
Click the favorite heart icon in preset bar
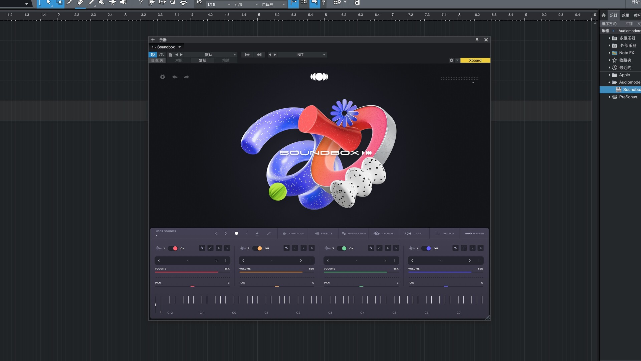pyautogui.click(x=236, y=234)
